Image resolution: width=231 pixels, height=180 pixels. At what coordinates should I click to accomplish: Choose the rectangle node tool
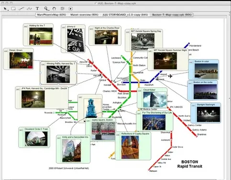13,9
